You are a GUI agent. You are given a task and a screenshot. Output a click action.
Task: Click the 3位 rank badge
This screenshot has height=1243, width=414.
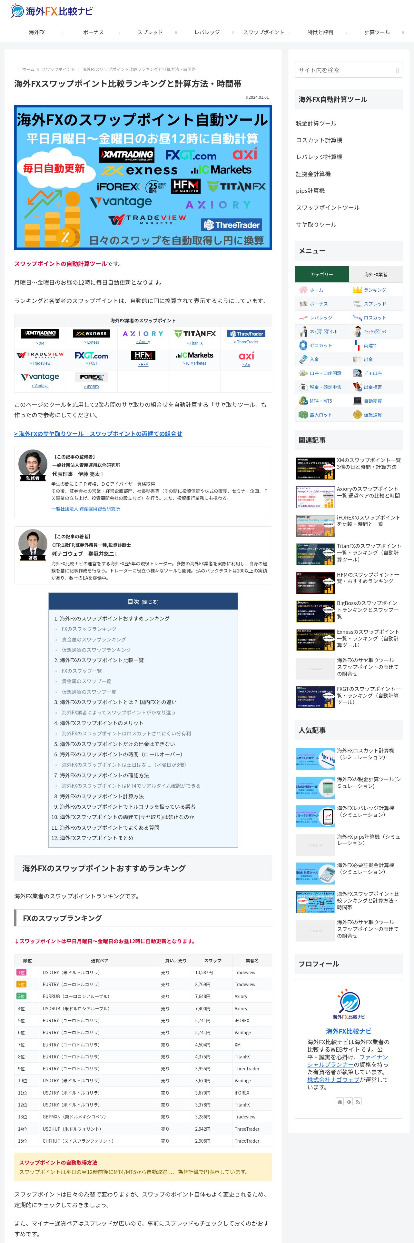21,996
